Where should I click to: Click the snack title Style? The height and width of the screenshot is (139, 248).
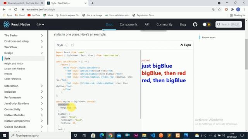pyautogui.click(x=60, y=45)
